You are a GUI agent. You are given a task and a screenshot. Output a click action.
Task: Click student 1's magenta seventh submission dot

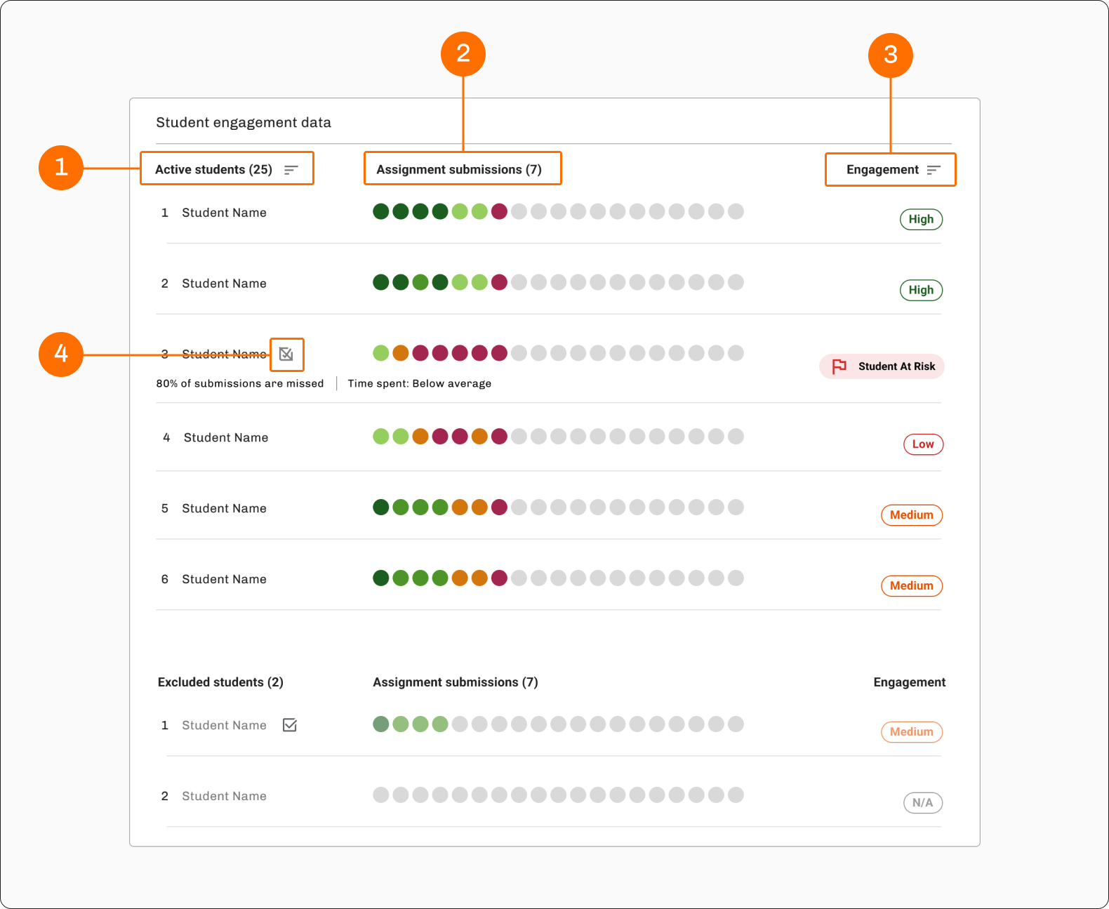pos(499,212)
